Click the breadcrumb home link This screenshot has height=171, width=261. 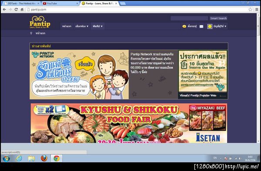click(x=40, y=33)
